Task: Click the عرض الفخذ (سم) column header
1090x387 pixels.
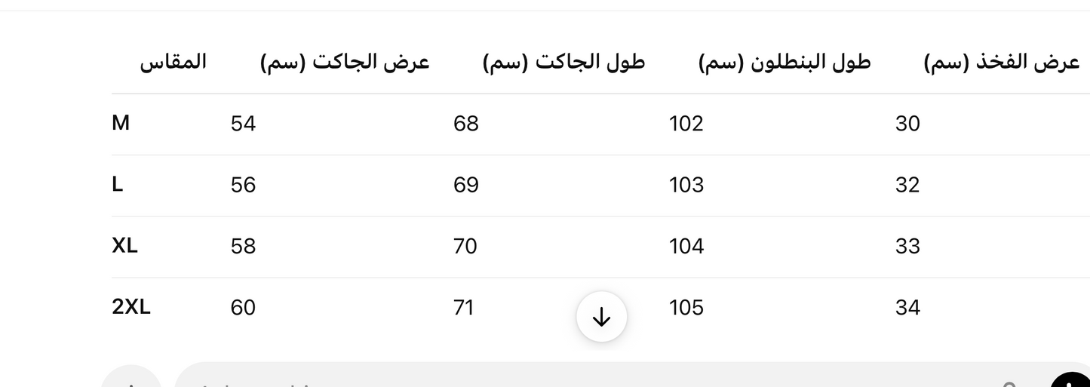Action: tap(1002, 62)
